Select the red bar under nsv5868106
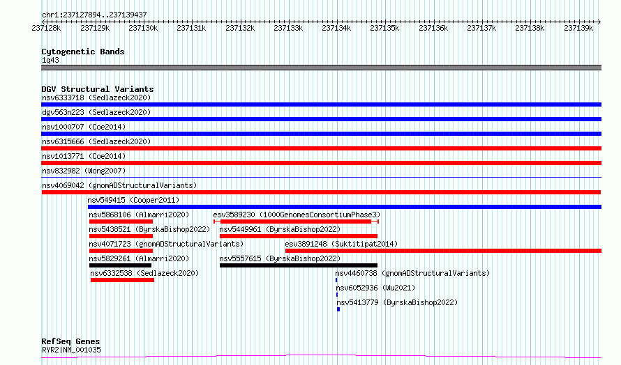 (121, 222)
